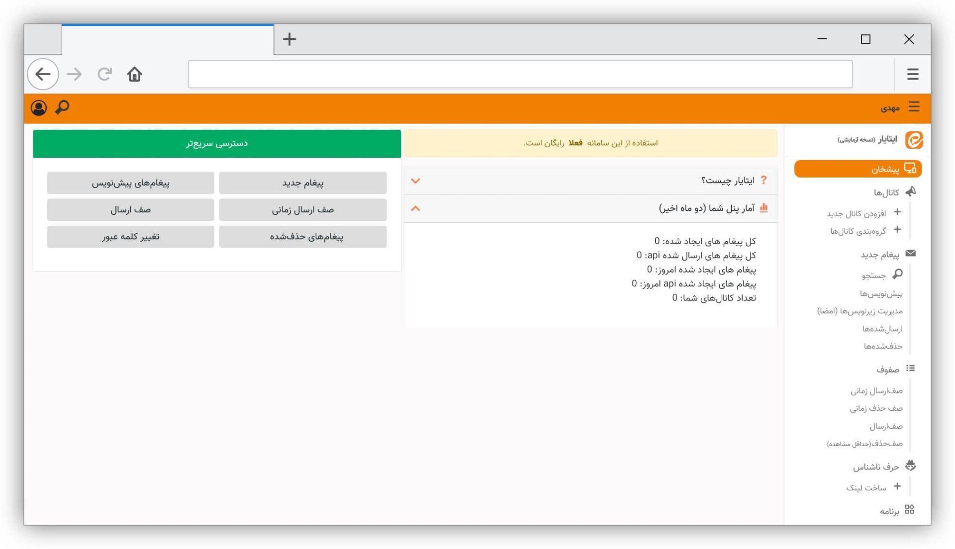Viewport: 955px width, 549px height.
Task: Click the search magnifier in orange header
Action: (62, 107)
